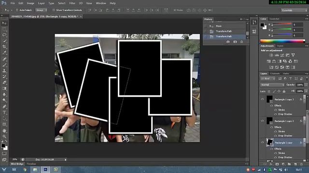Hide the selected Rectangle 1 copy layer
309x173 pixels.
(262, 143)
